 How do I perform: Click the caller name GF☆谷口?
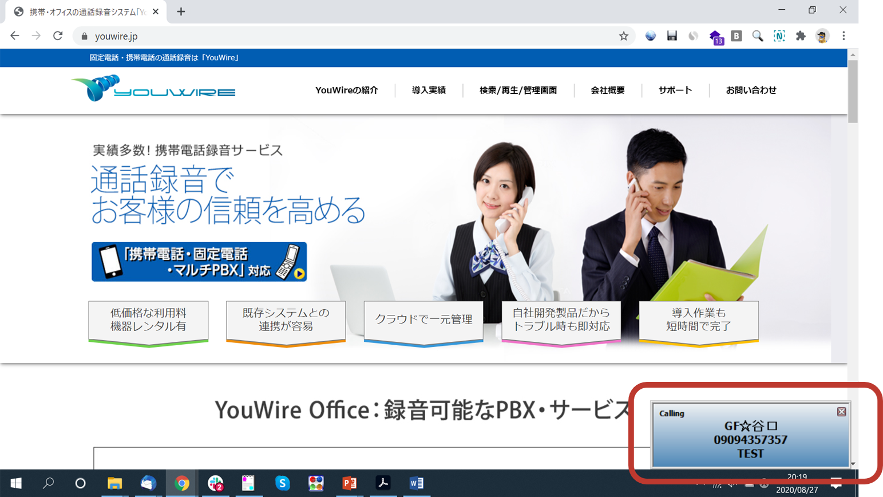[750, 426]
